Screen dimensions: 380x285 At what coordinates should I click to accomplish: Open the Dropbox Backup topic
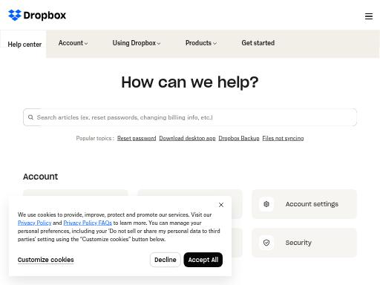(239, 138)
